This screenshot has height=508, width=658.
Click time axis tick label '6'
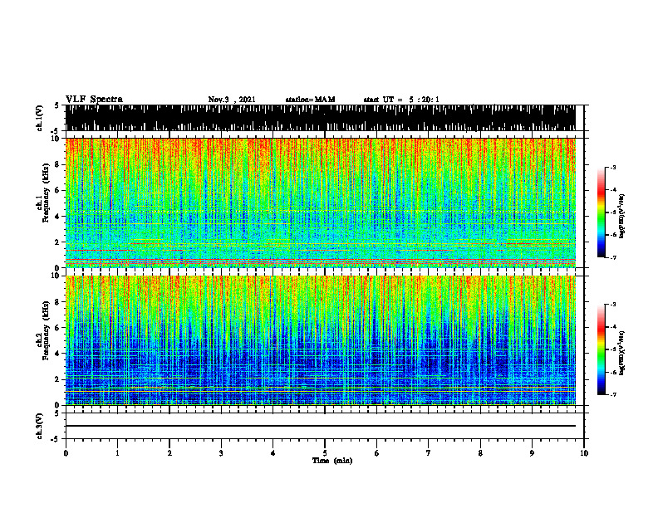377,452
